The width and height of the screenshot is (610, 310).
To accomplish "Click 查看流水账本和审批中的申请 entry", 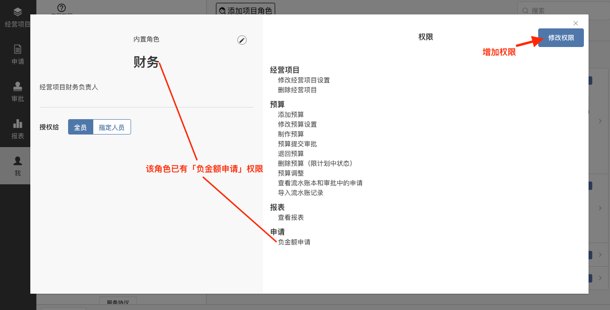I will coord(320,183).
